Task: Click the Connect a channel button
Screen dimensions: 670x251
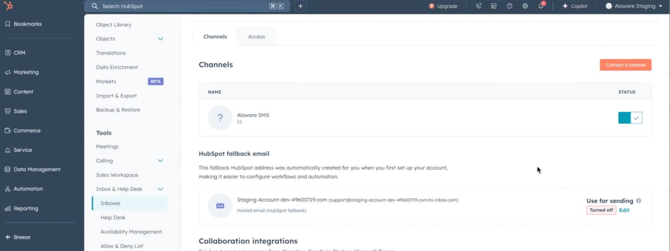Action: 626,65
